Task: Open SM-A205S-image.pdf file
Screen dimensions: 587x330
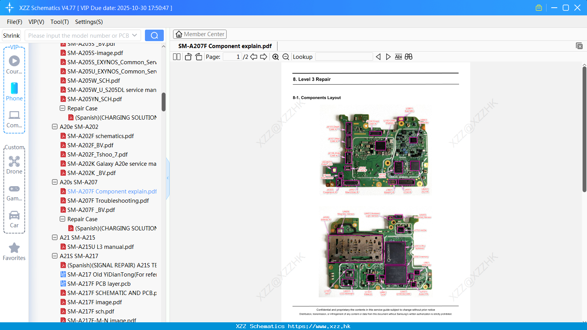Action: 92,53
